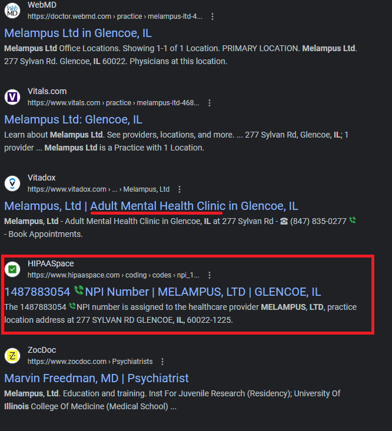The image size is (392, 431).
Task: Open the three-dot menu for Vitadox result
Action: [x=180, y=189]
